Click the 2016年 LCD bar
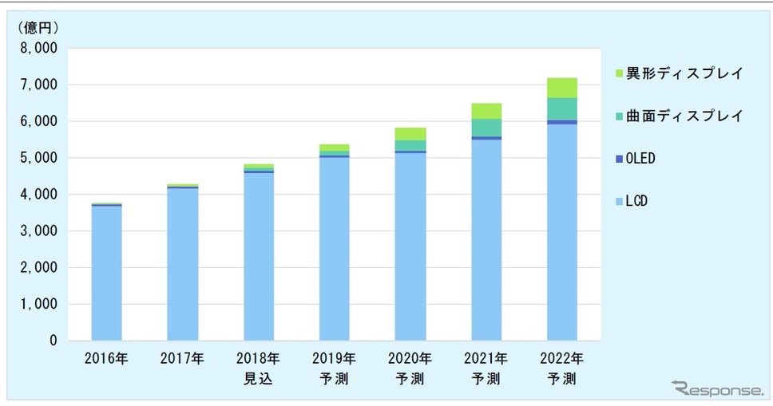The image size is (773, 406). tap(106, 273)
